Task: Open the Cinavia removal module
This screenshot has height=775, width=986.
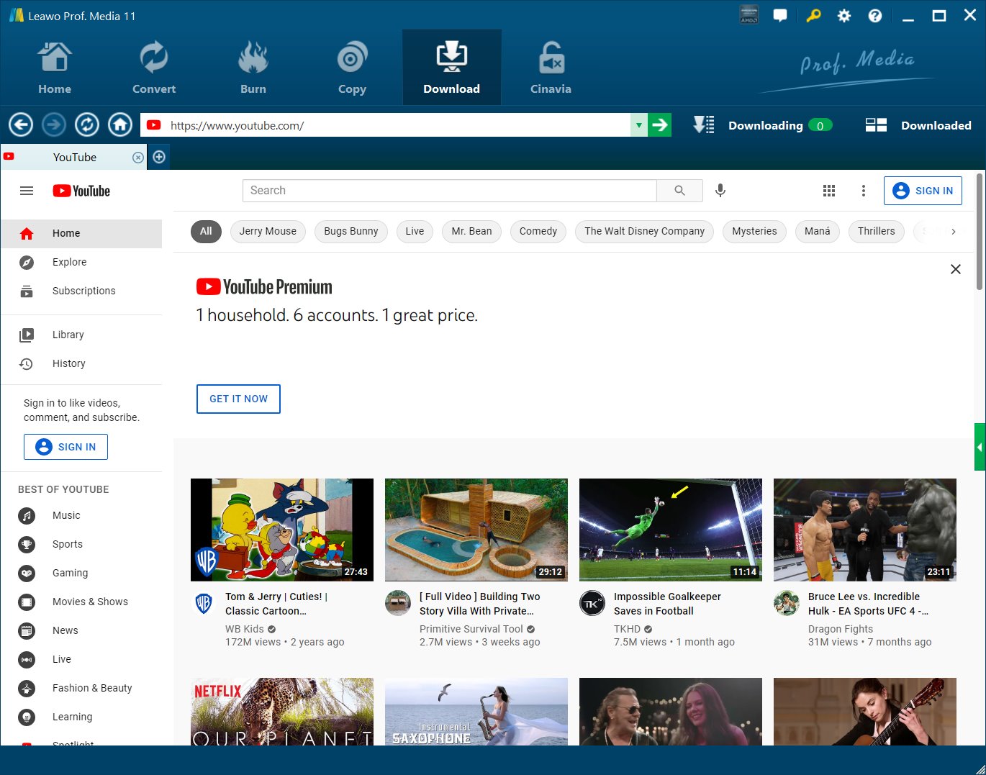Action: (x=551, y=68)
